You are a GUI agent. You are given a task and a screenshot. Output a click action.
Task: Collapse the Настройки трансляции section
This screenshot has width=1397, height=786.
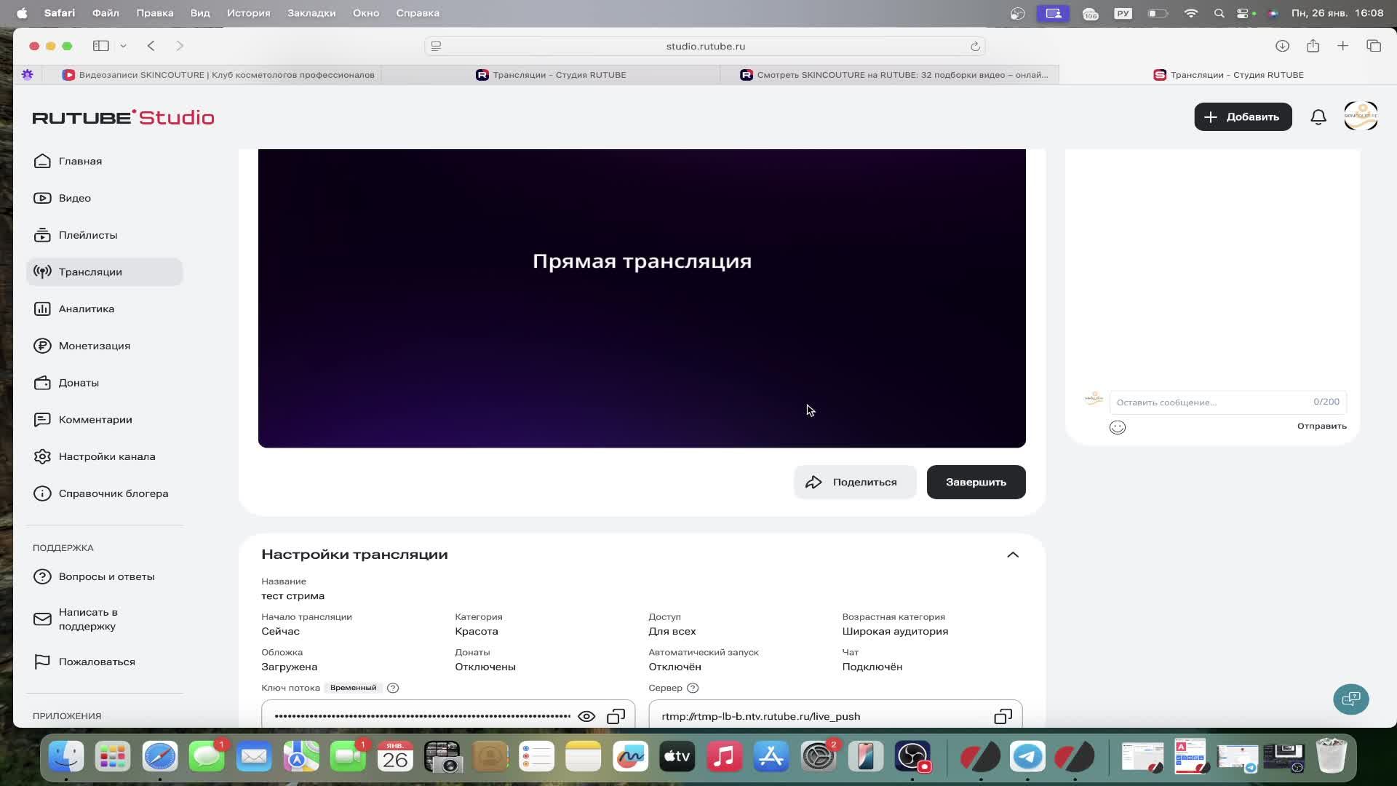(x=1012, y=555)
